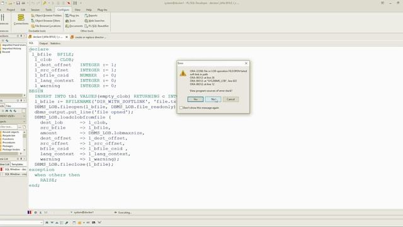
Task: Open the Tools ribbon tab
Action: [x=48, y=10]
